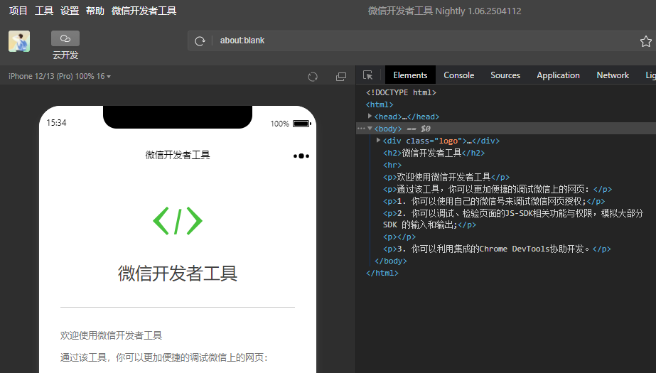Viewport: 656px width, 373px height.
Task: Click the simulator rotate refresh icon
Action: click(313, 77)
